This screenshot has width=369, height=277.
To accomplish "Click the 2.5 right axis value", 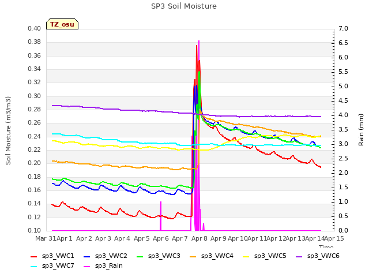I will tap(343, 158).
